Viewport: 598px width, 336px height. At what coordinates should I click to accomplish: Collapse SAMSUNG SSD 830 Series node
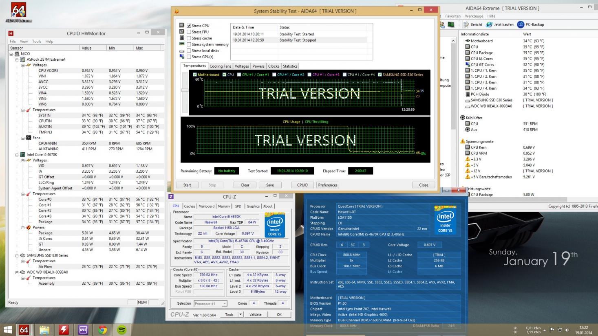click(17, 255)
